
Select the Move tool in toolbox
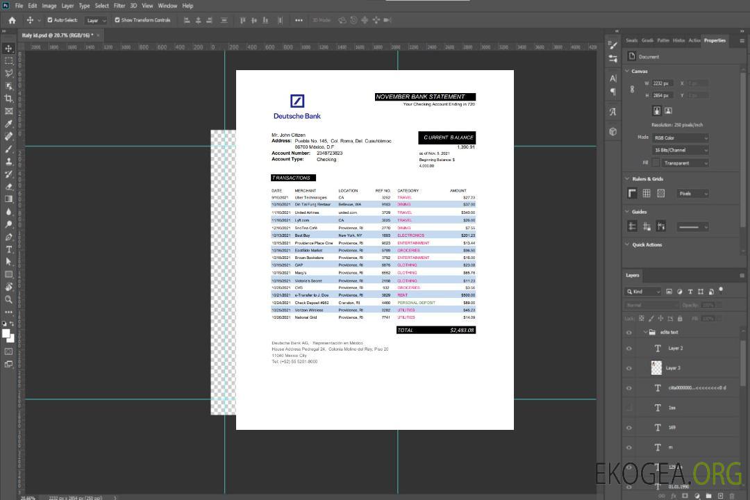[8, 49]
